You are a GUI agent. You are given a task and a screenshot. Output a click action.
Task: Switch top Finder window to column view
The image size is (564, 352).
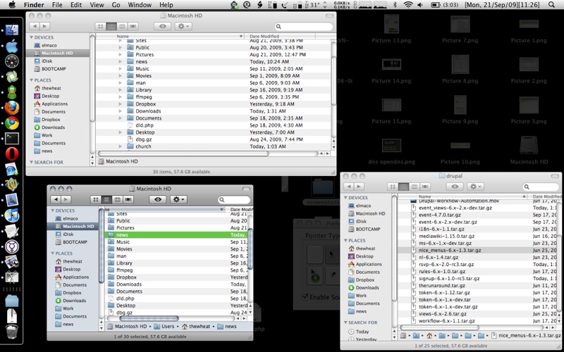pyautogui.click(x=123, y=26)
